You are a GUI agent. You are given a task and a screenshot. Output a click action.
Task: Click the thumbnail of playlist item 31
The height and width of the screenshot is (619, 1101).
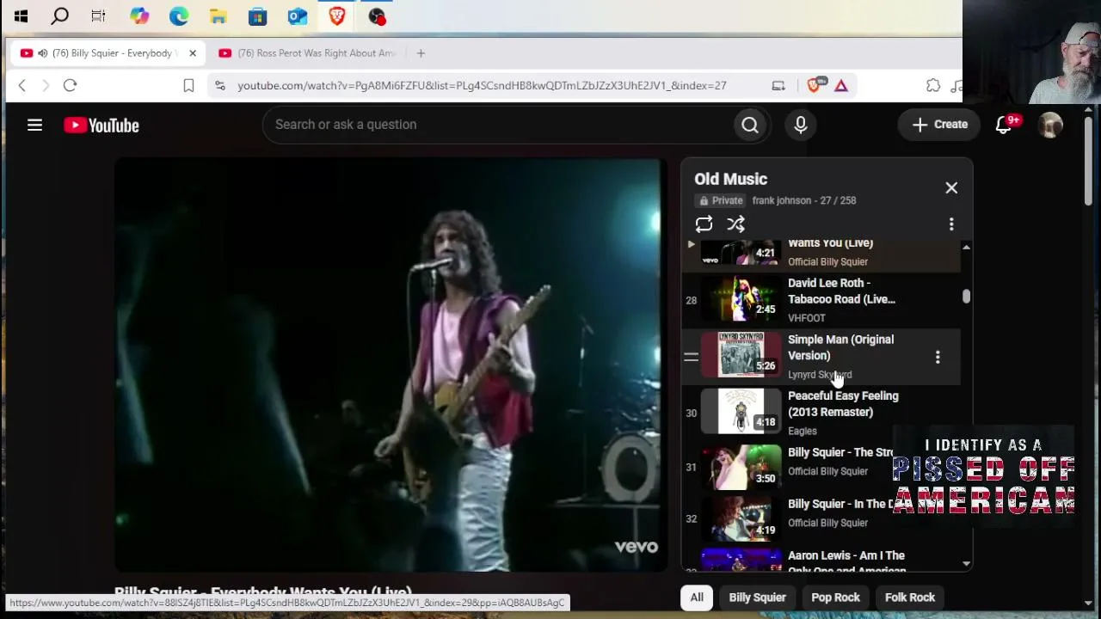click(x=741, y=468)
